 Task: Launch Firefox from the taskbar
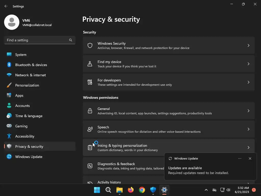(x=131, y=190)
